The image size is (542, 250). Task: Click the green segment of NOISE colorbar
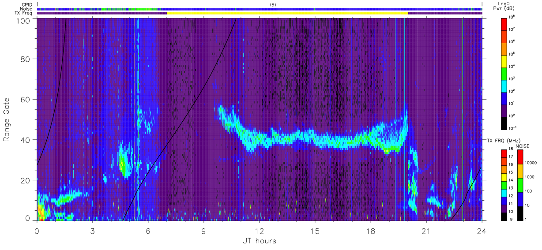[520, 185]
